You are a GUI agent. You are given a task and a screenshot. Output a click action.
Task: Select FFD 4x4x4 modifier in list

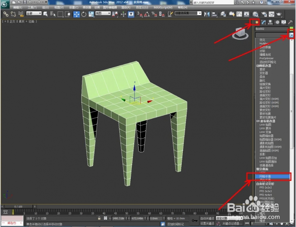[265, 195]
